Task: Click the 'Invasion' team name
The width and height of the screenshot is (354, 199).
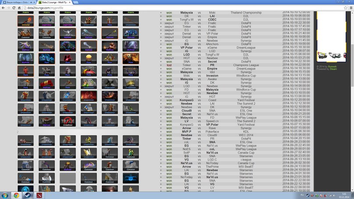Action: pos(212,75)
